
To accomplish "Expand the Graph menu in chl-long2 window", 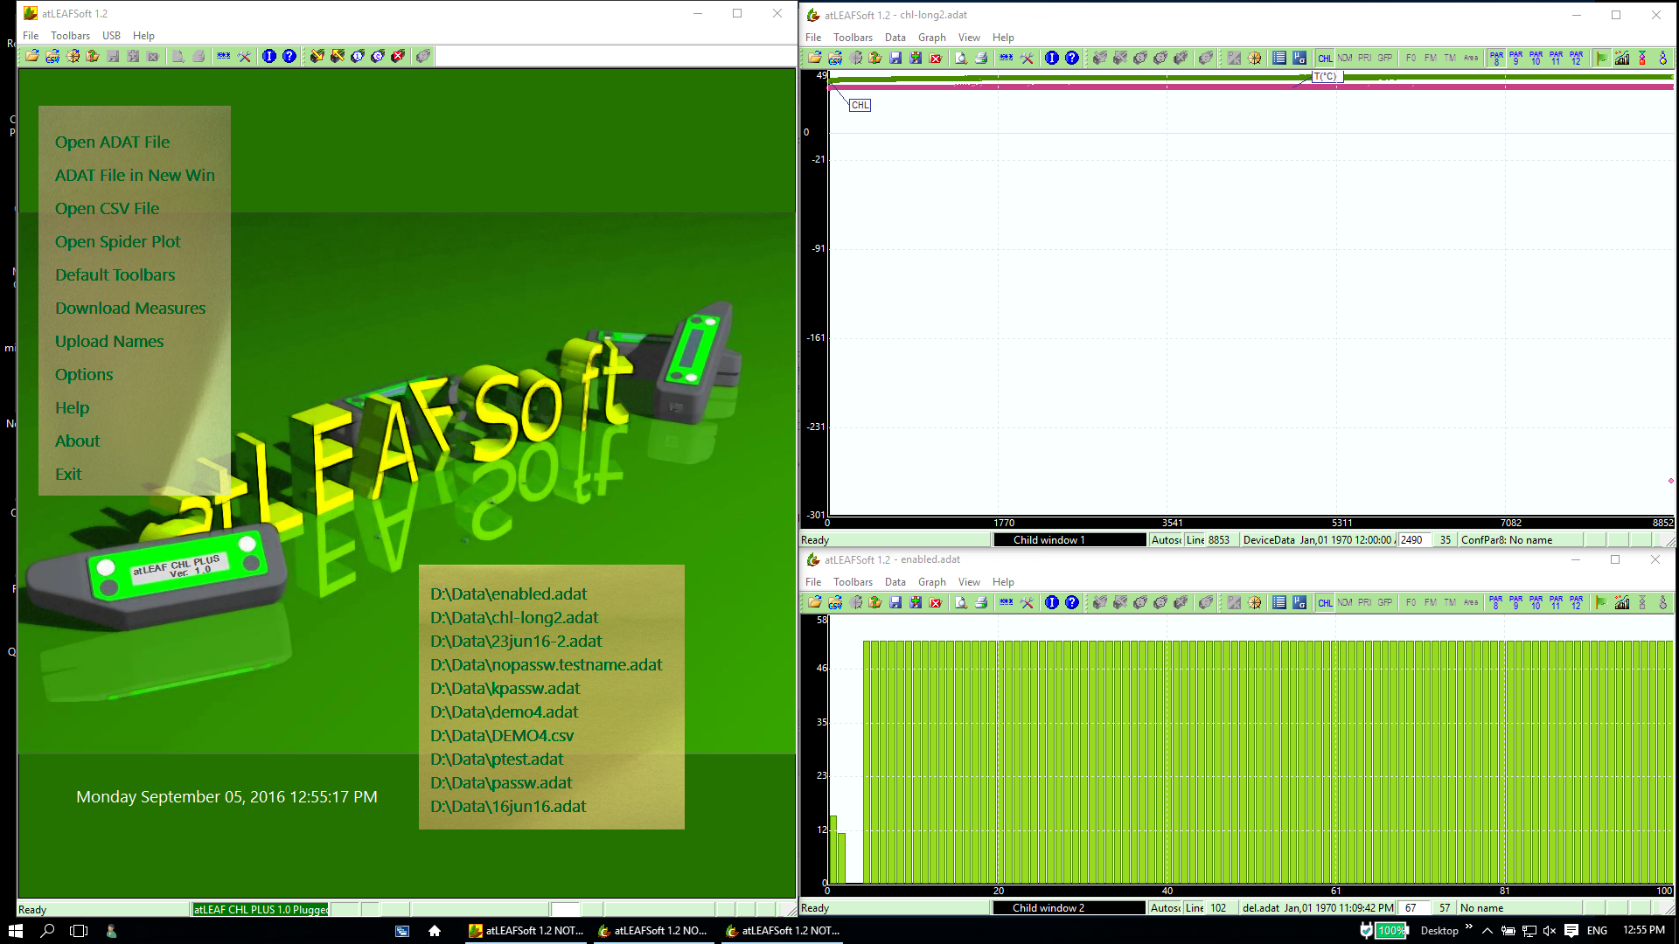I will click(931, 38).
